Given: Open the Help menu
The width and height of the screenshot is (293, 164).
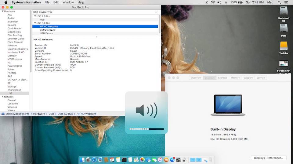Looking at the screenshot, I should pyautogui.click(x=81, y=2).
